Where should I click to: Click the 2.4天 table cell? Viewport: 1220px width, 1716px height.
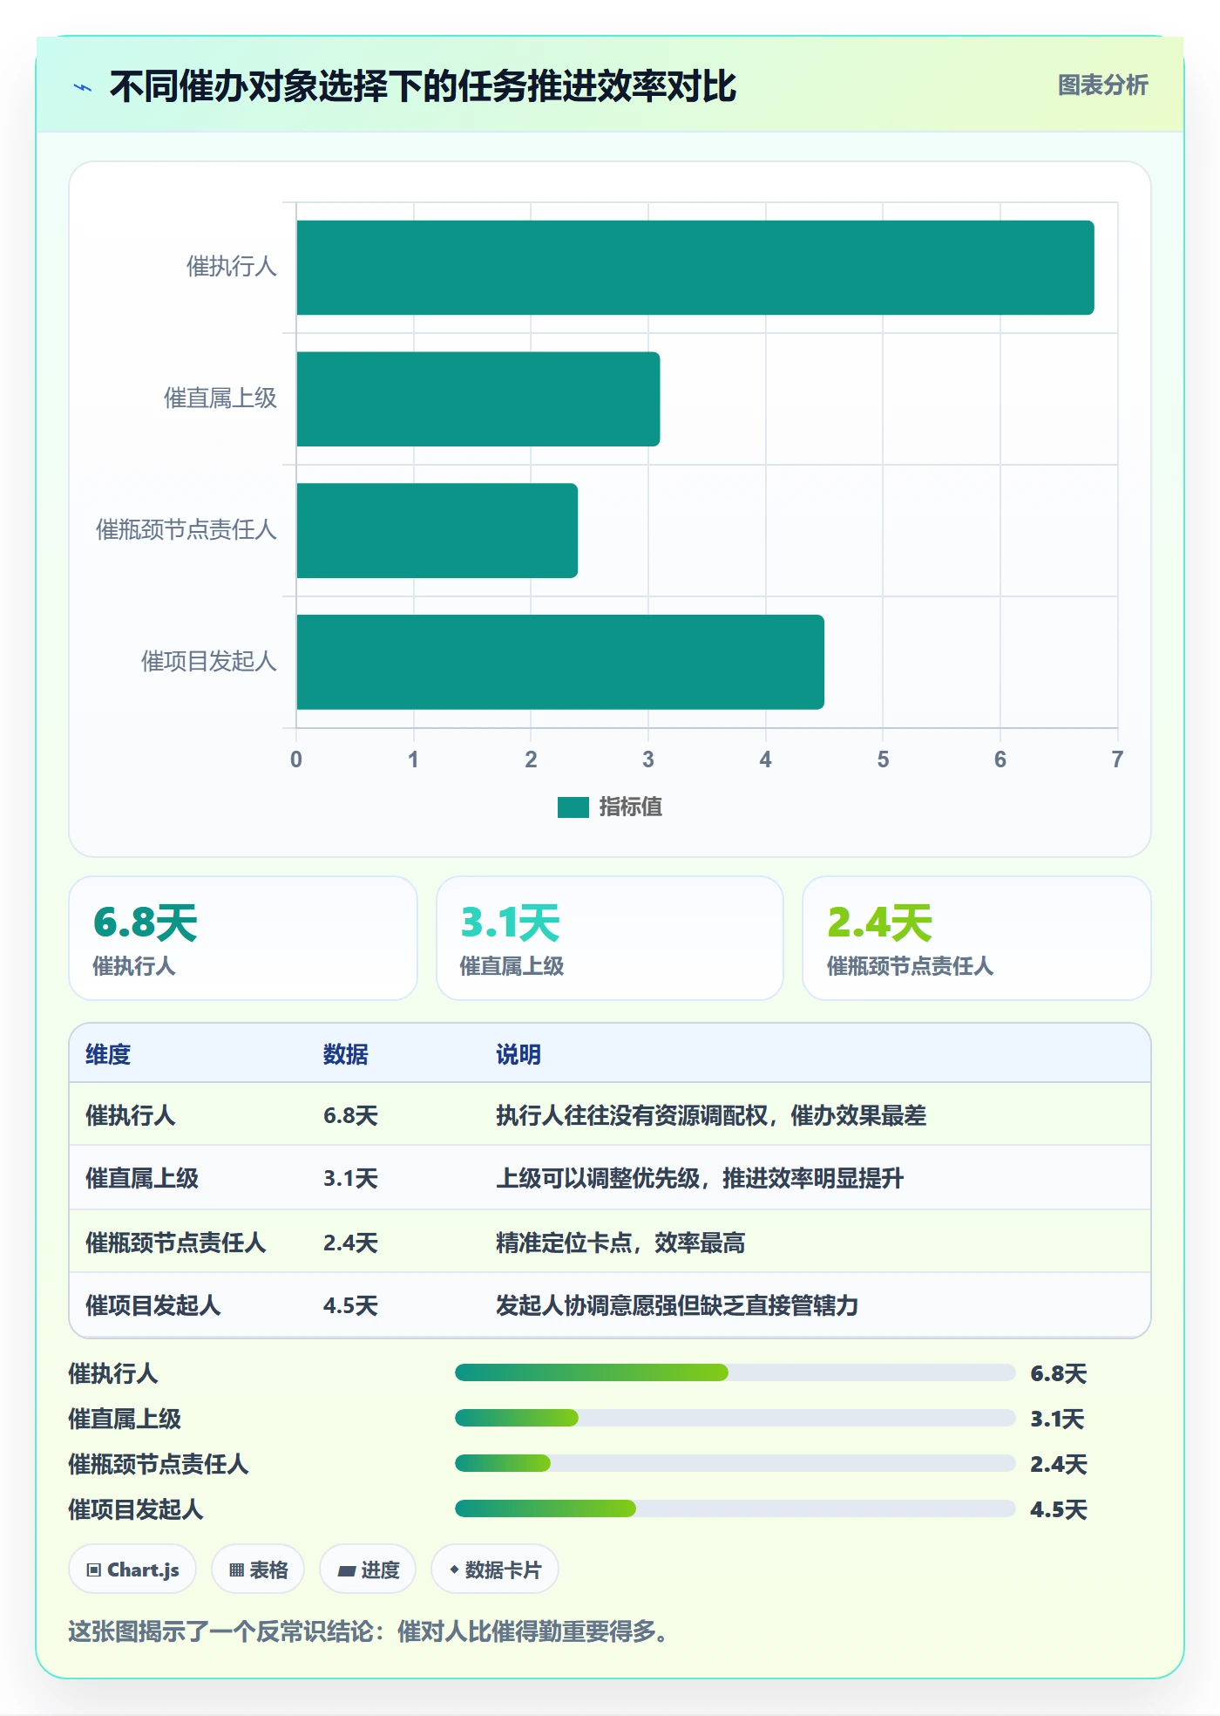pyautogui.click(x=350, y=1243)
